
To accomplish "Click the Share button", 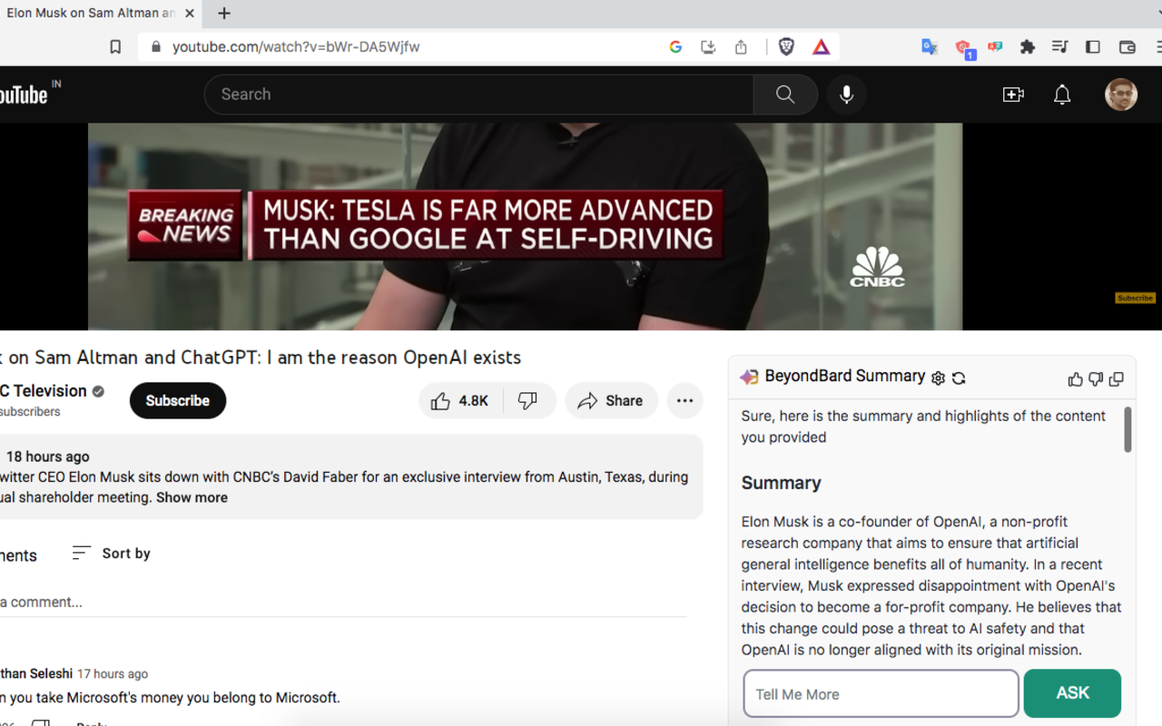I will click(611, 401).
